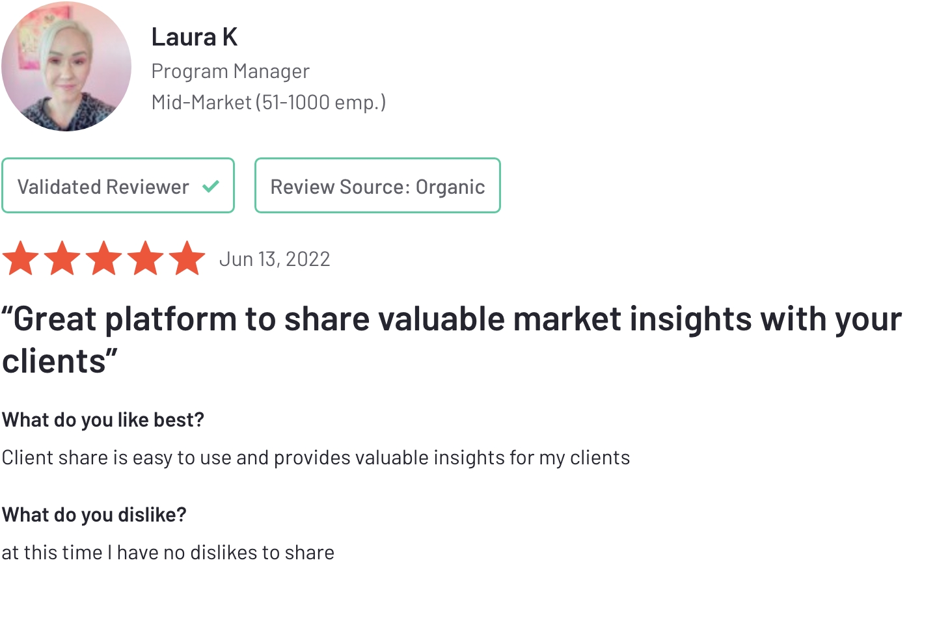Click the word "clients" ending the review title

[x=55, y=362]
